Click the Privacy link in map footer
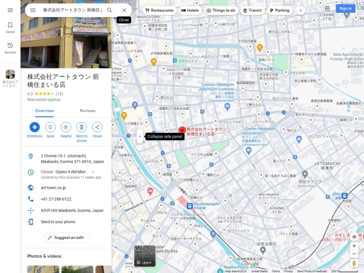Viewport: 364px width, 273px height. (x=288, y=271)
